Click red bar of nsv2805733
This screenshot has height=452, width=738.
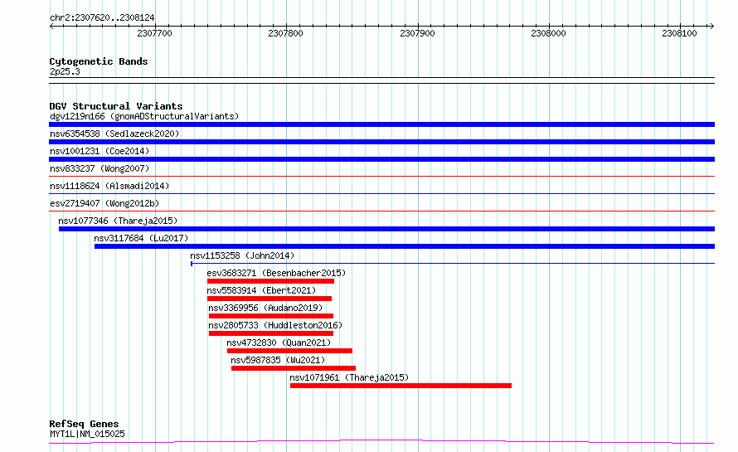click(x=271, y=333)
